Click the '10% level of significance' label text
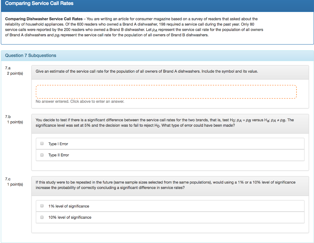This screenshot has width=314, height=243. click(x=70, y=217)
